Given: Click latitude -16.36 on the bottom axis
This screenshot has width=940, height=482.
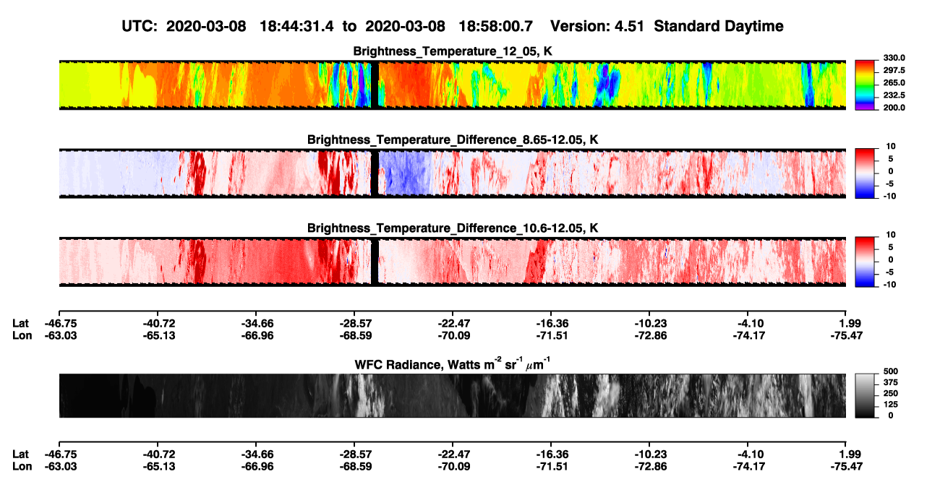Looking at the screenshot, I should tap(551, 454).
